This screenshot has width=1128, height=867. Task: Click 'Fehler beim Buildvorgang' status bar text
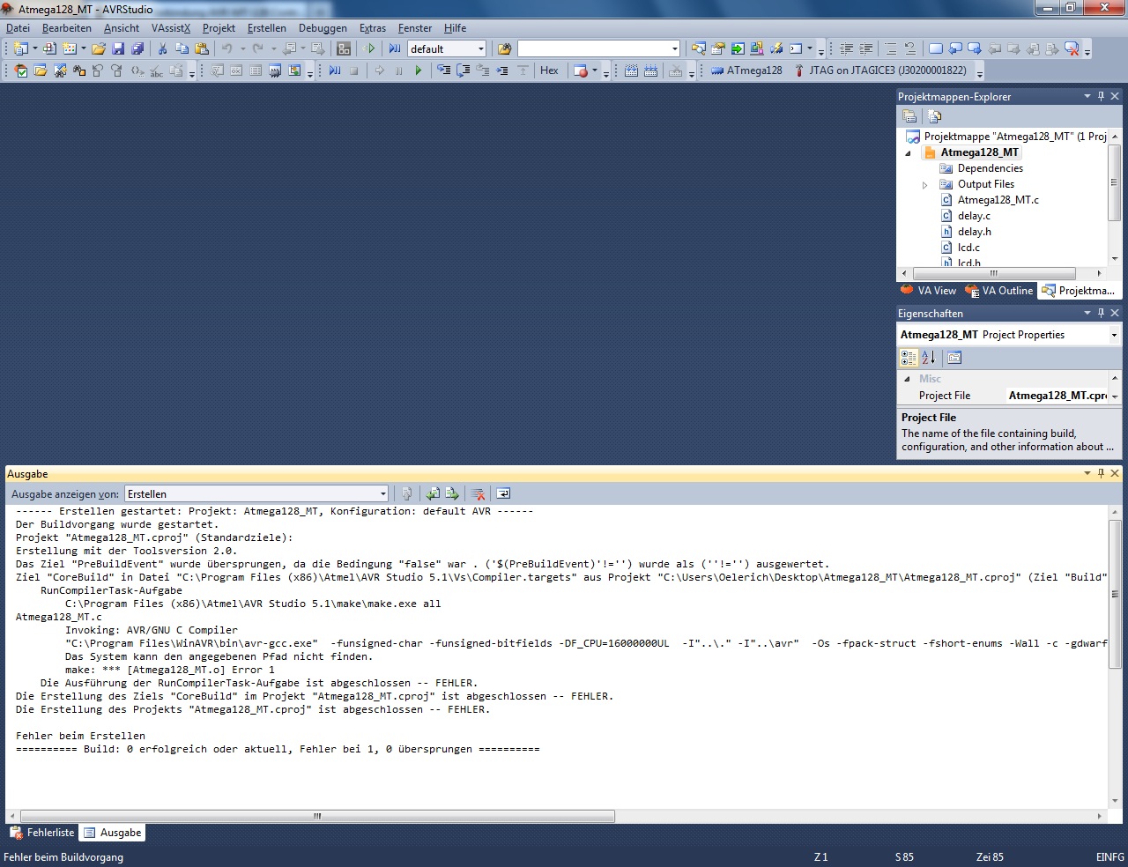[63, 857]
